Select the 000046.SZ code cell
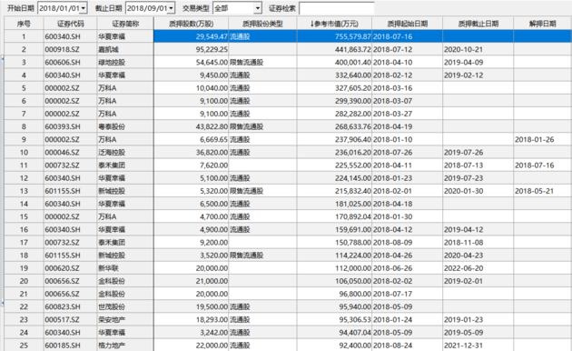The height and width of the screenshot is (351, 572). (x=71, y=152)
